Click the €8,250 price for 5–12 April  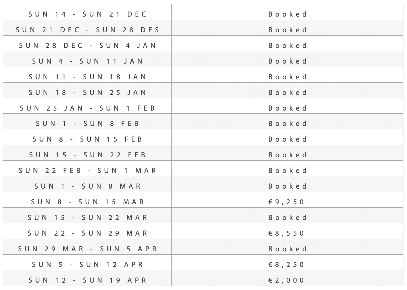(x=286, y=265)
